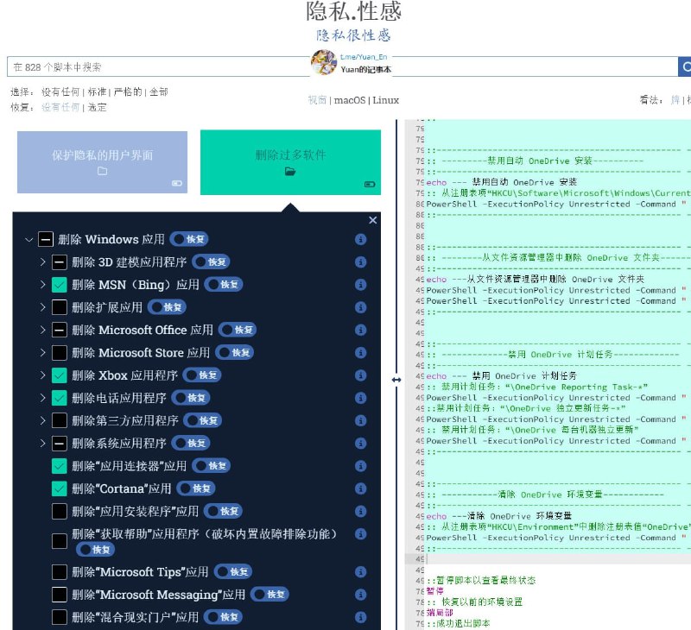Screen dimensions: 691x630
Task: Show info for 删除“混合现实门户”应用
Action: (x=360, y=617)
